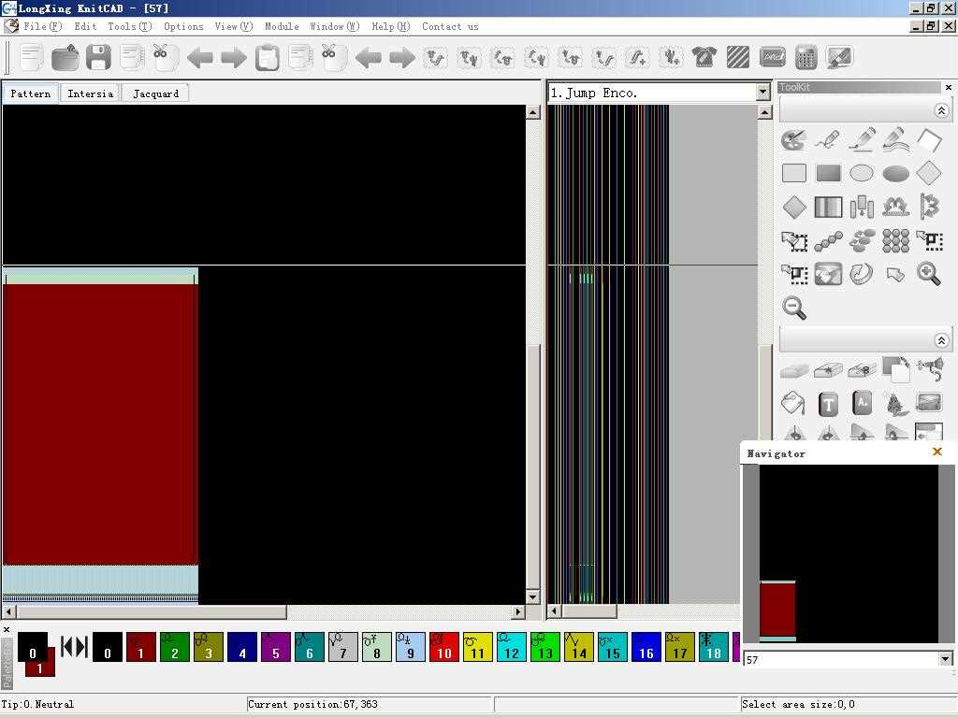The image size is (958, 718).
Task: Pick bright red color swatch 10
Action: [444, 647]
